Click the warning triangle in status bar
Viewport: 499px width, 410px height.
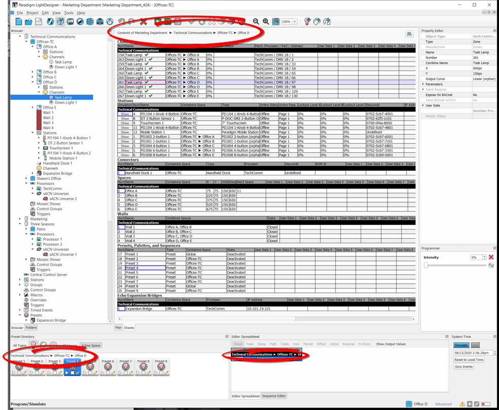pos(462,404)
